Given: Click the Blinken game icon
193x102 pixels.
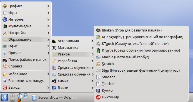Looking at the screenshot, I should tap(98, 30).
